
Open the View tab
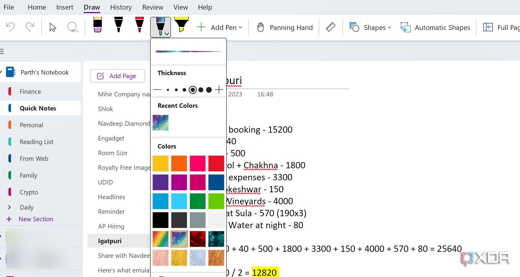click(x=181, y=7)
